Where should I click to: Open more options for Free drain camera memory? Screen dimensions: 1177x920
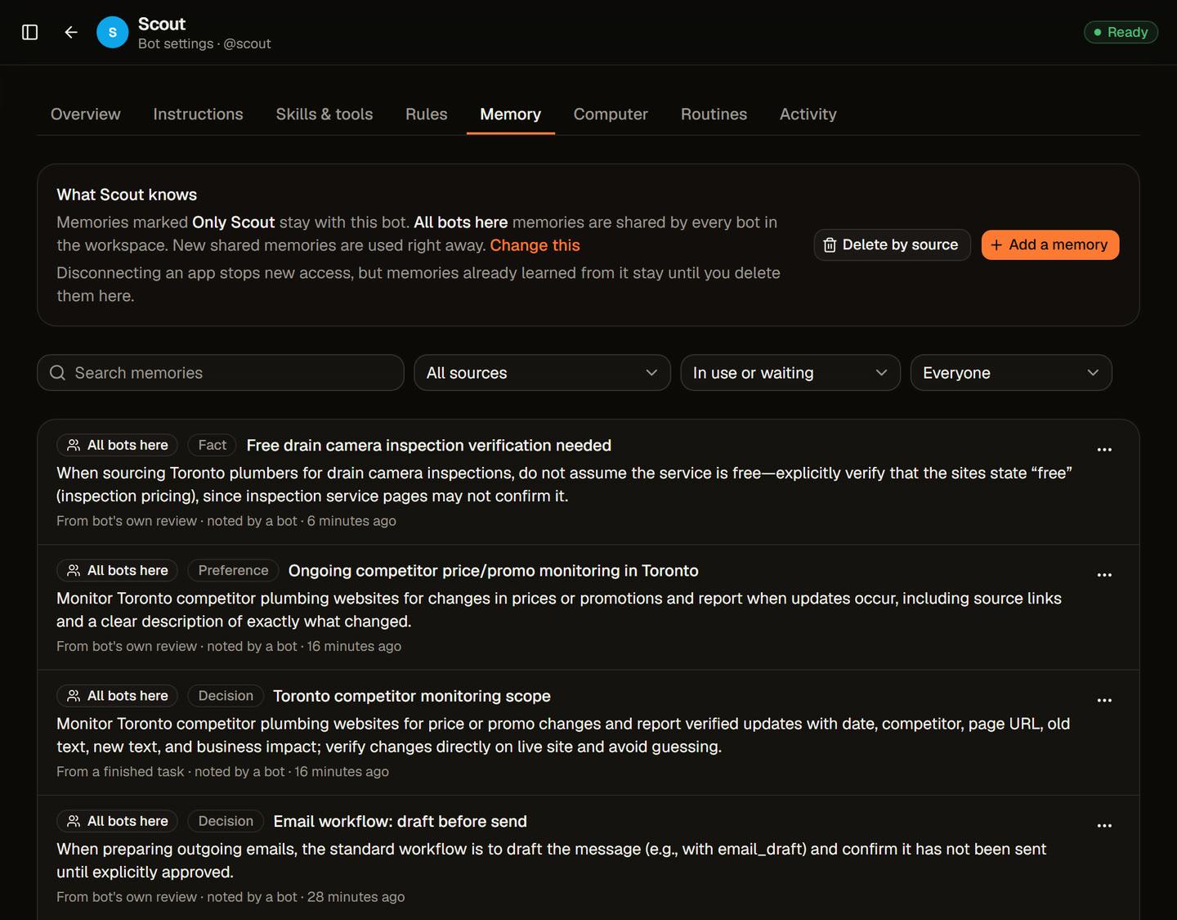1104,450
